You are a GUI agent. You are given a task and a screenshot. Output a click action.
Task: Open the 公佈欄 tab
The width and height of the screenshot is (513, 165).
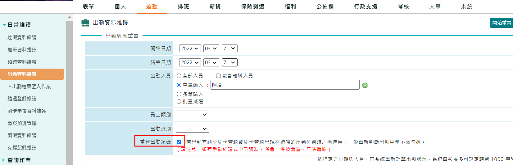pos(325,6)
